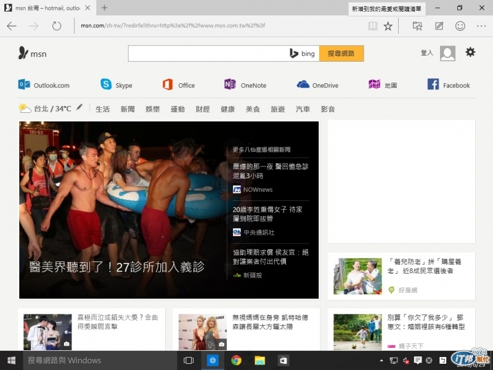Click taskbar 搜尋網路與 Windows search box
Image resolution: width=493 pixels, height=370 pixels.
tap(100, 360)
